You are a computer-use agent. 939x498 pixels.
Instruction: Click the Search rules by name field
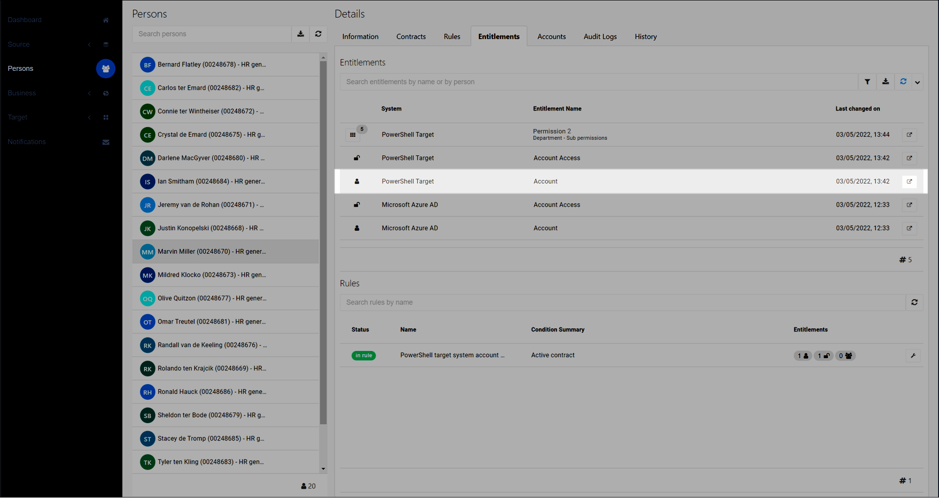(622, 303)
